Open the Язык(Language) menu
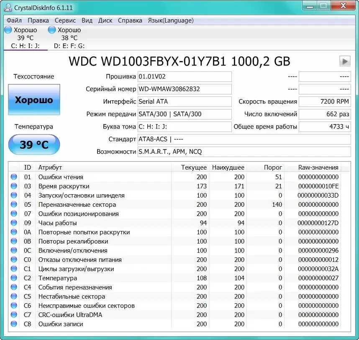This screenshot has width=359, height=340. coord(171,20)
